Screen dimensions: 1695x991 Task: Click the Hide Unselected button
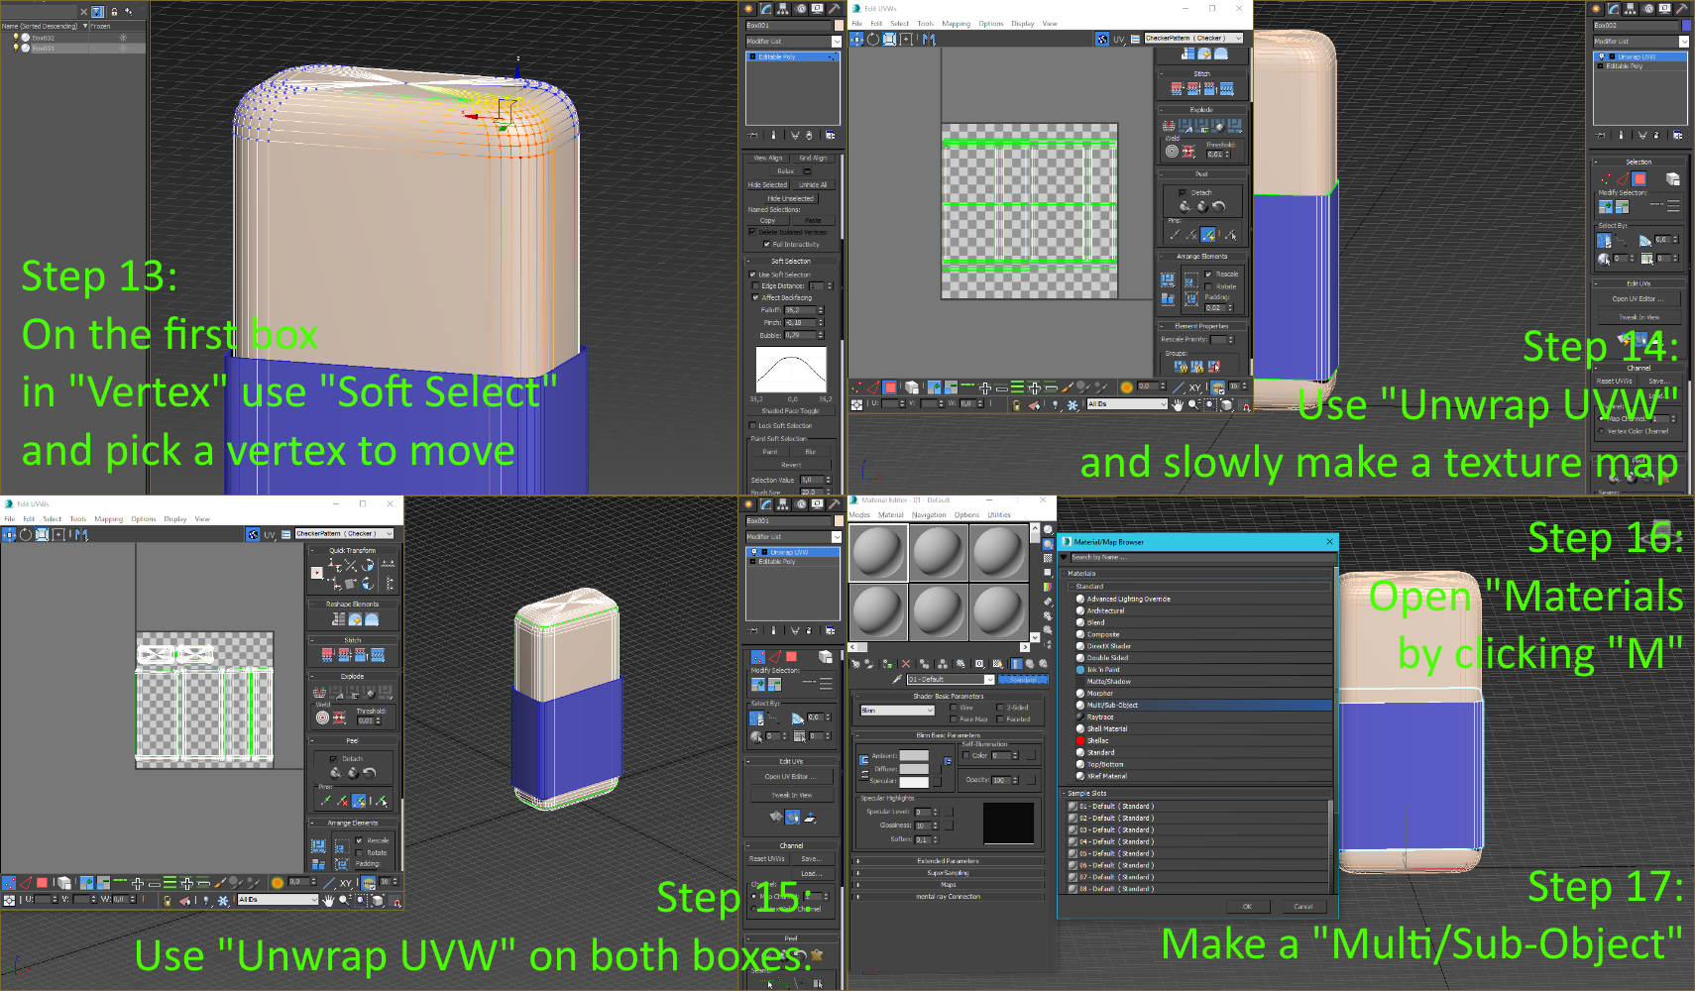click(x=790, y=198)
